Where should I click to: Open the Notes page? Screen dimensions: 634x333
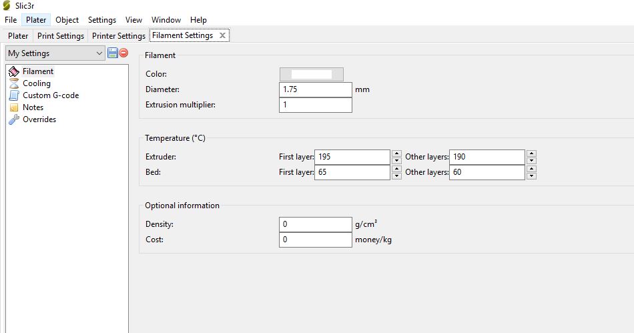coord(33,107)
